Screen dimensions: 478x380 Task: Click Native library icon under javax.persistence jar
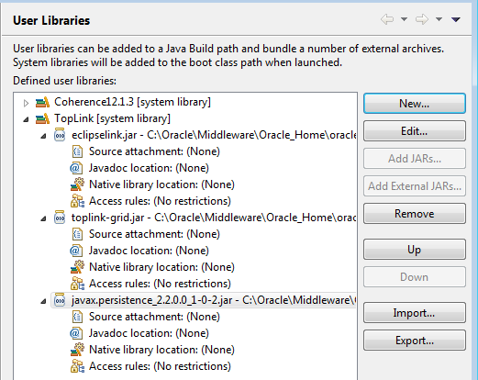[77, 350]
